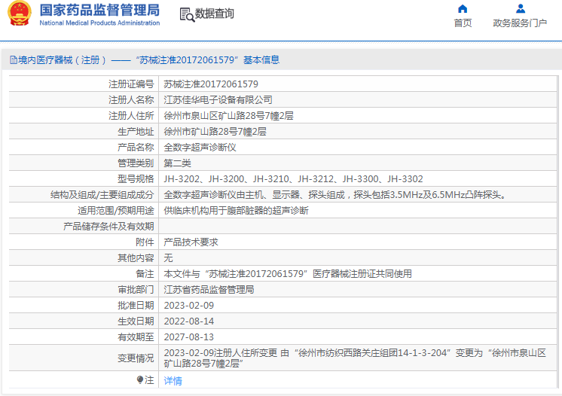Viewport: 562px width, 396px height.
Task: Select approval date 2023-02-09
Action: click(189, 306)
